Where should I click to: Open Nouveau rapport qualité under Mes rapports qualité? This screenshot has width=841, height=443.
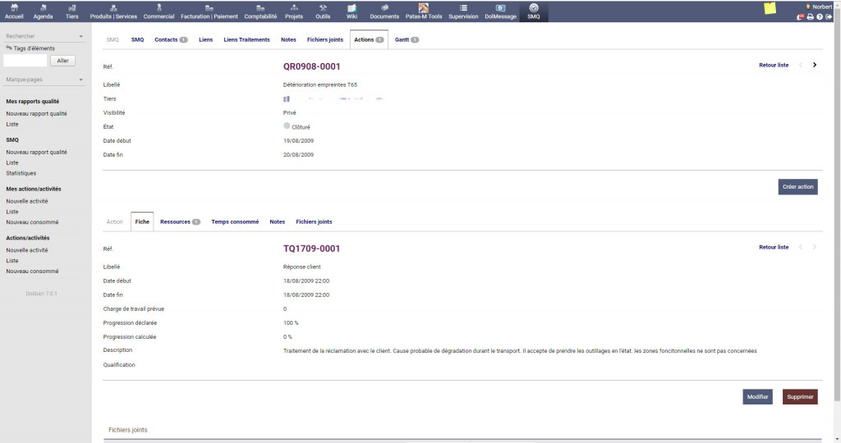pos(36,113)
